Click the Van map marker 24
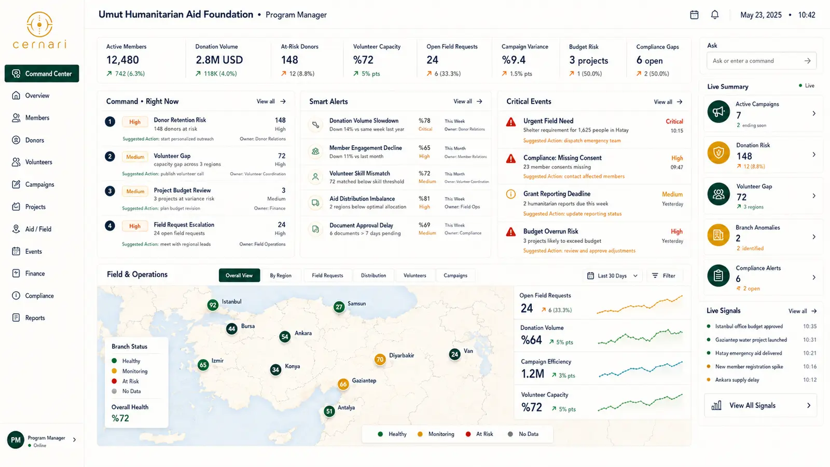The image size is (830, 467). point(455,354)
